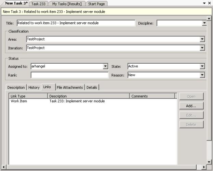The width and height of the screenshot is (213, 171).
Task: Expand the Area dropdown
Action: (x=202, y=39)
